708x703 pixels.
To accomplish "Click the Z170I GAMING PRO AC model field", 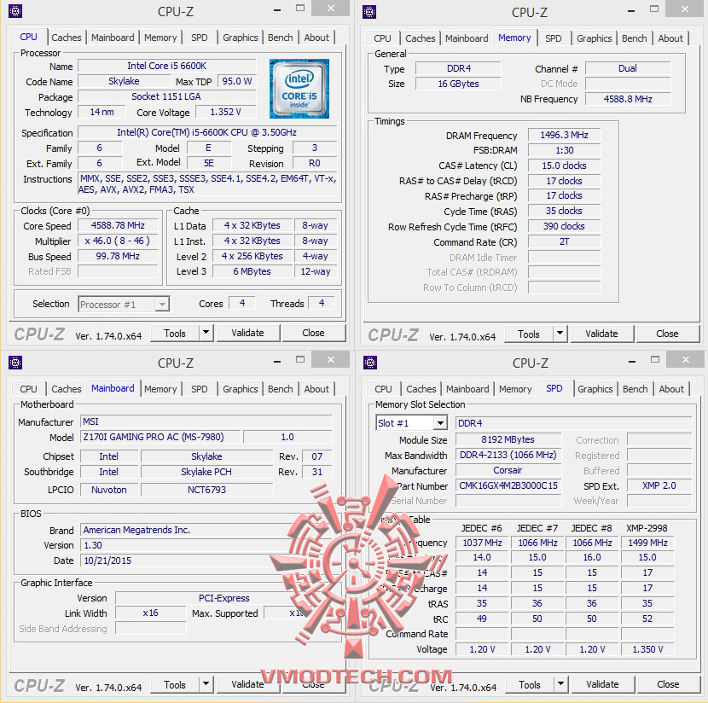I will pyautogui.click(x=160, y=437).
